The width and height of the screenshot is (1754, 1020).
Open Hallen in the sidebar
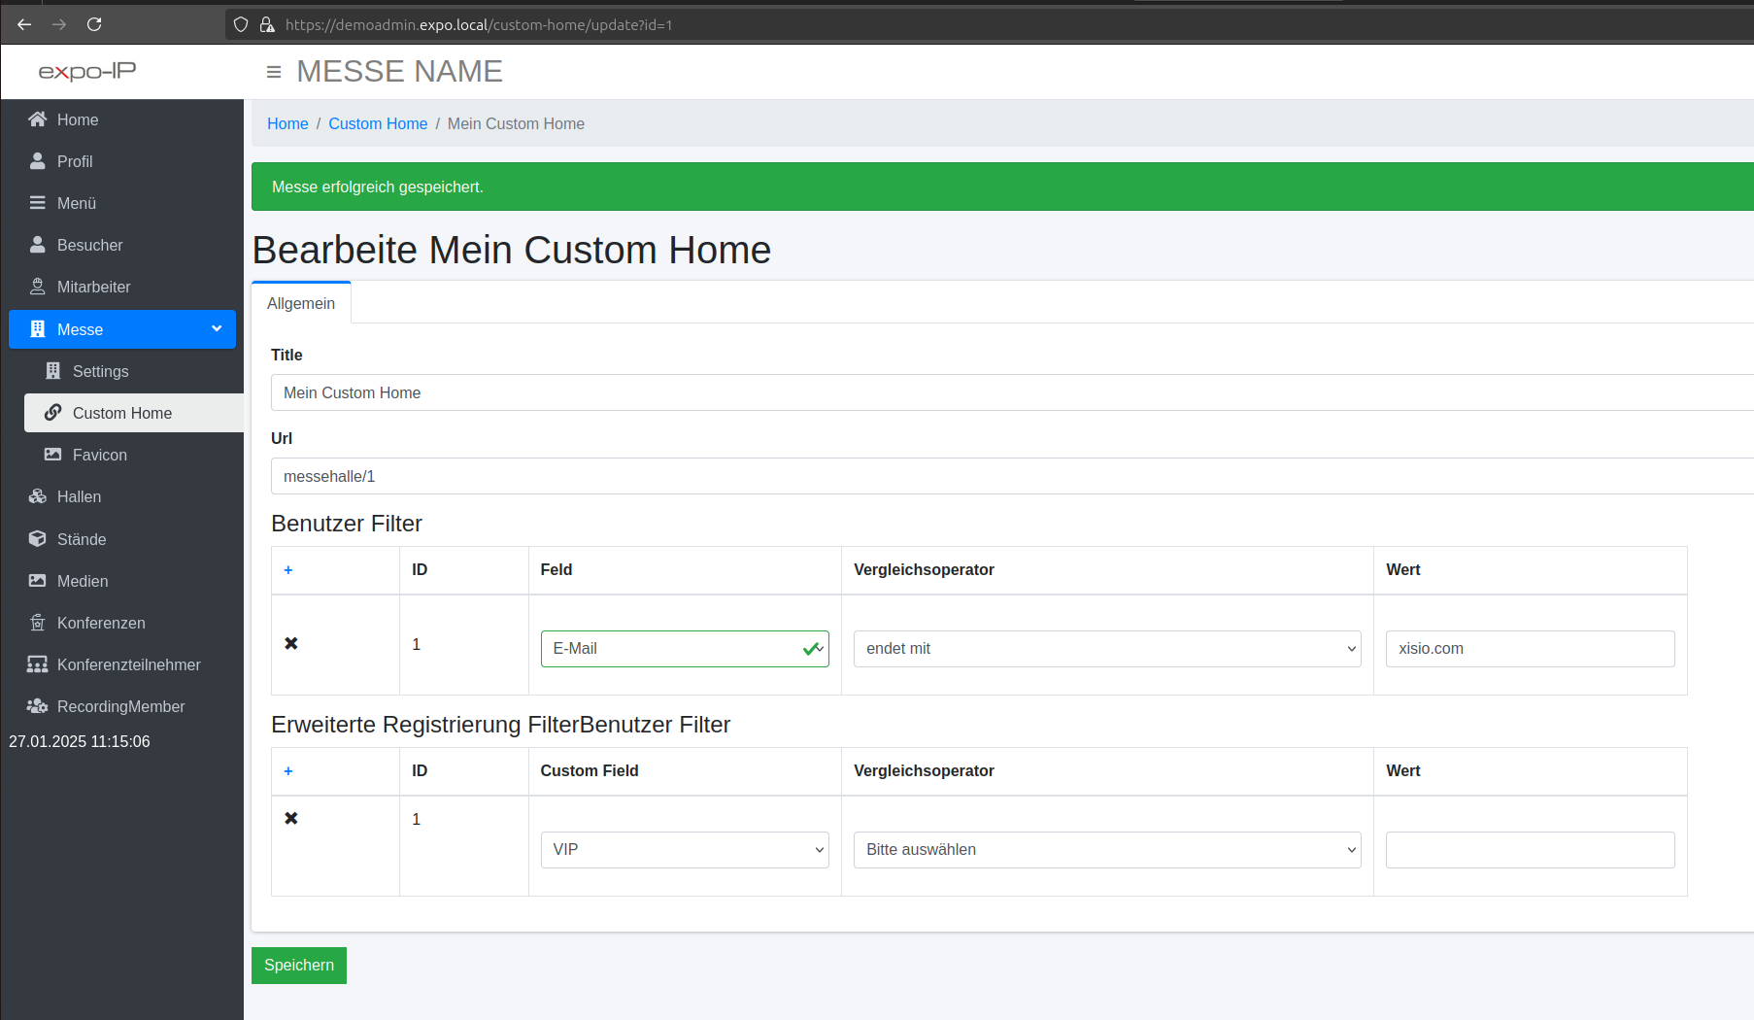tap(79, 497)
